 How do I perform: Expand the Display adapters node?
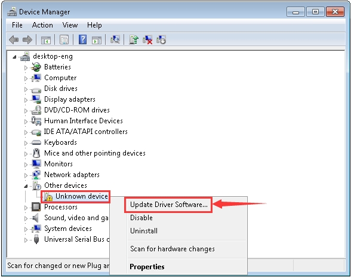click(x=26, y=99)
